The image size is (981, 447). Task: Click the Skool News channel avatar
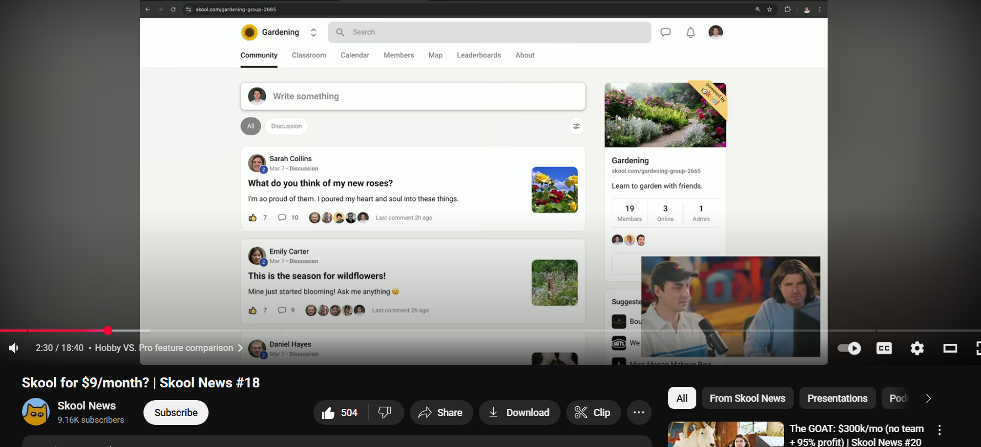(x=36, y=412)
